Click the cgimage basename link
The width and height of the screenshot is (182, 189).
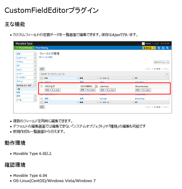[103, 99]
